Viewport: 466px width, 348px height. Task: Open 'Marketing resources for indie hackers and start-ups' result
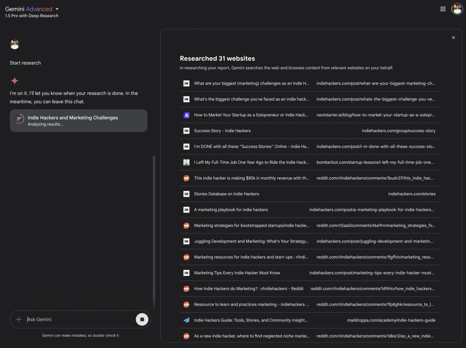[x=251, y=257]
